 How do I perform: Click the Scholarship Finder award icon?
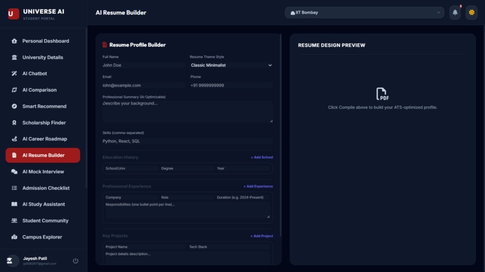14,122
